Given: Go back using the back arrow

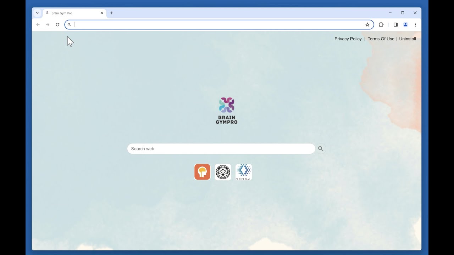Looking at the screenshot, I should coord(38,24).
